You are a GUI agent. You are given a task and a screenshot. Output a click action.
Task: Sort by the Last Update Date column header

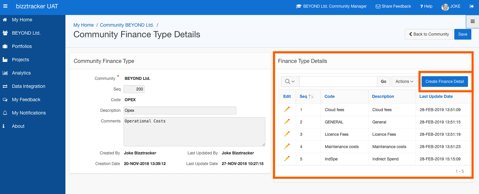(x=436, y=97)
